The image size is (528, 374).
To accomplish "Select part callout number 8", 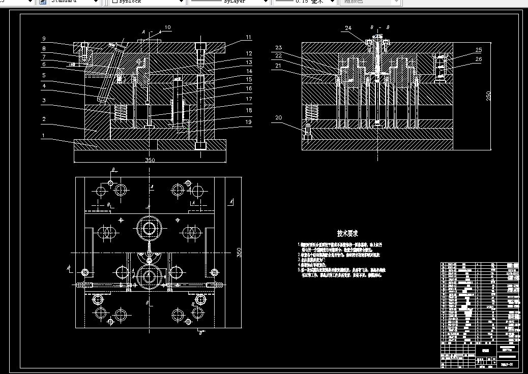I will 44,48.
